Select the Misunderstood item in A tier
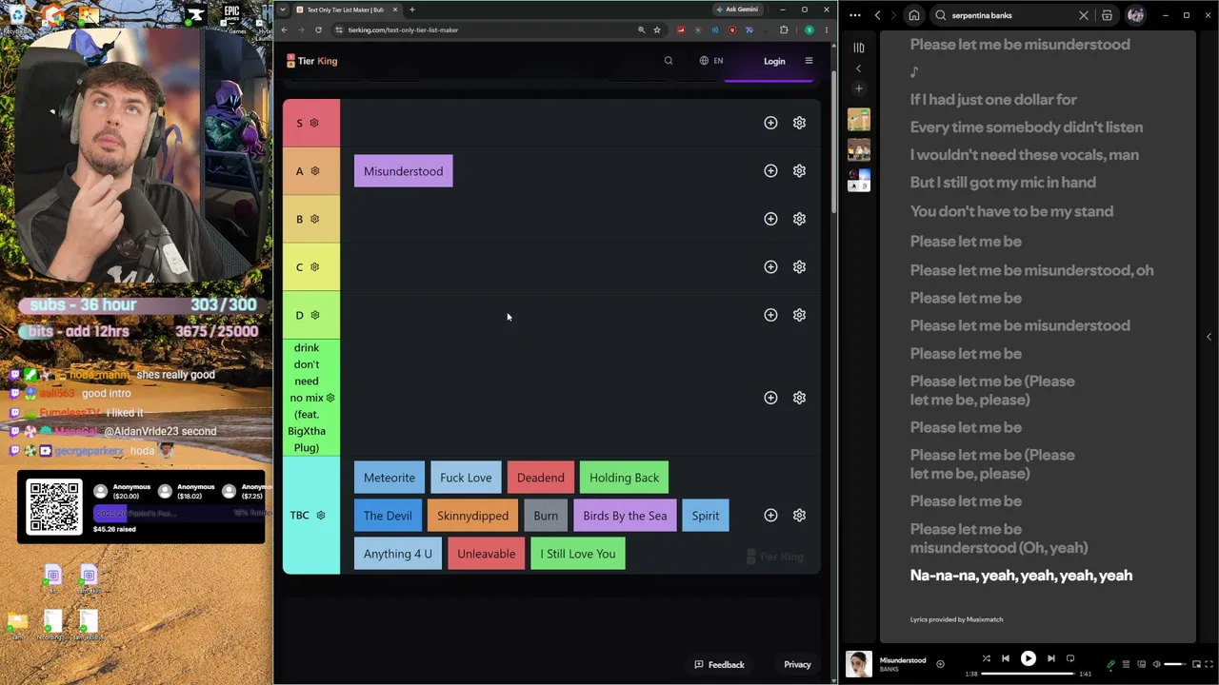The image size is (1219, 685). (x=403, y=171)
